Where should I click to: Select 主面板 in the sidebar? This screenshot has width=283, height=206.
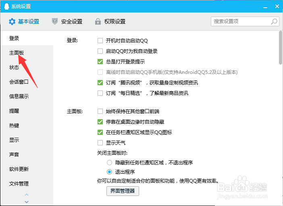pos(17,53)
